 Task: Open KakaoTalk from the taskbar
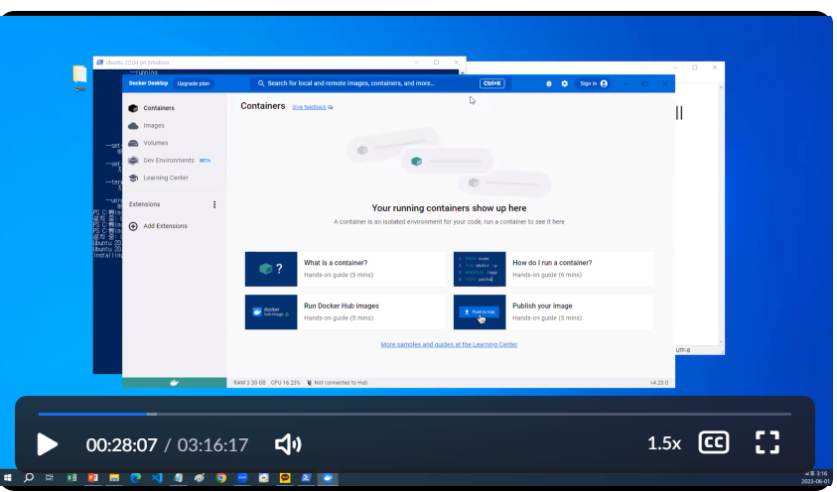click(286, 479)
